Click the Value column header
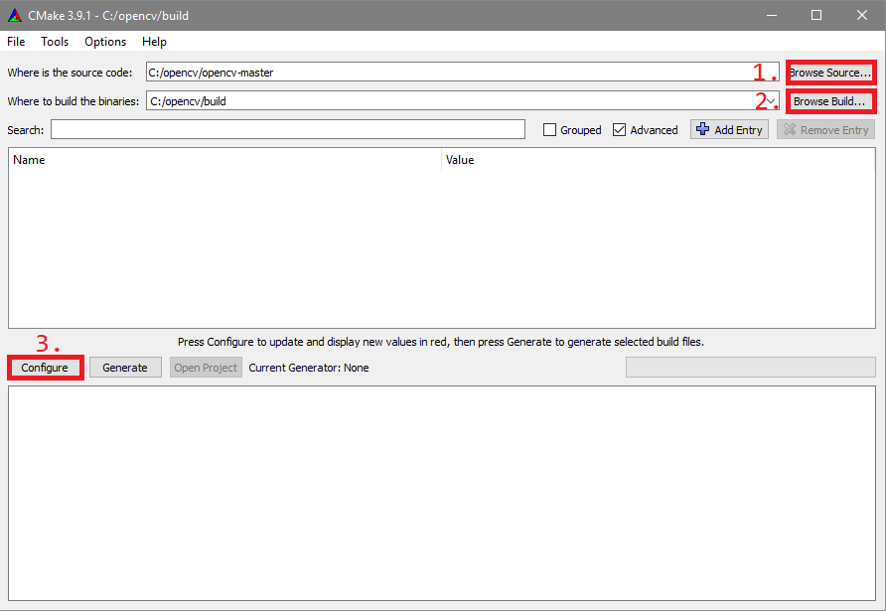 659,160
